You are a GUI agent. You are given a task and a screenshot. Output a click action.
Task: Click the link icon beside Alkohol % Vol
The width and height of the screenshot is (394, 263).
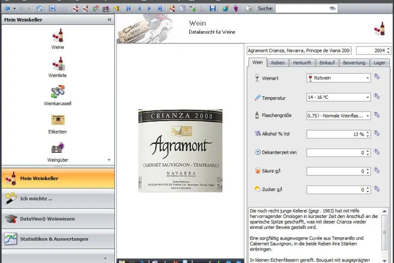(x=376, y=133)
